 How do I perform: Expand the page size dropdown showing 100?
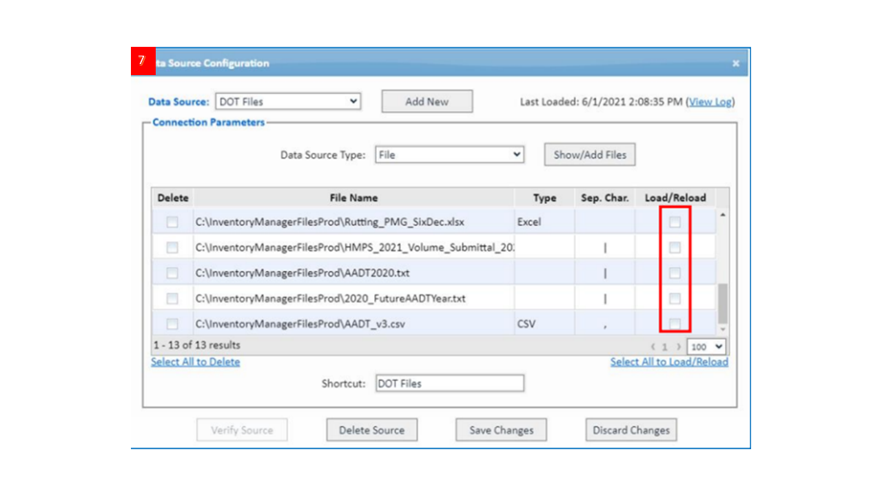706,347
